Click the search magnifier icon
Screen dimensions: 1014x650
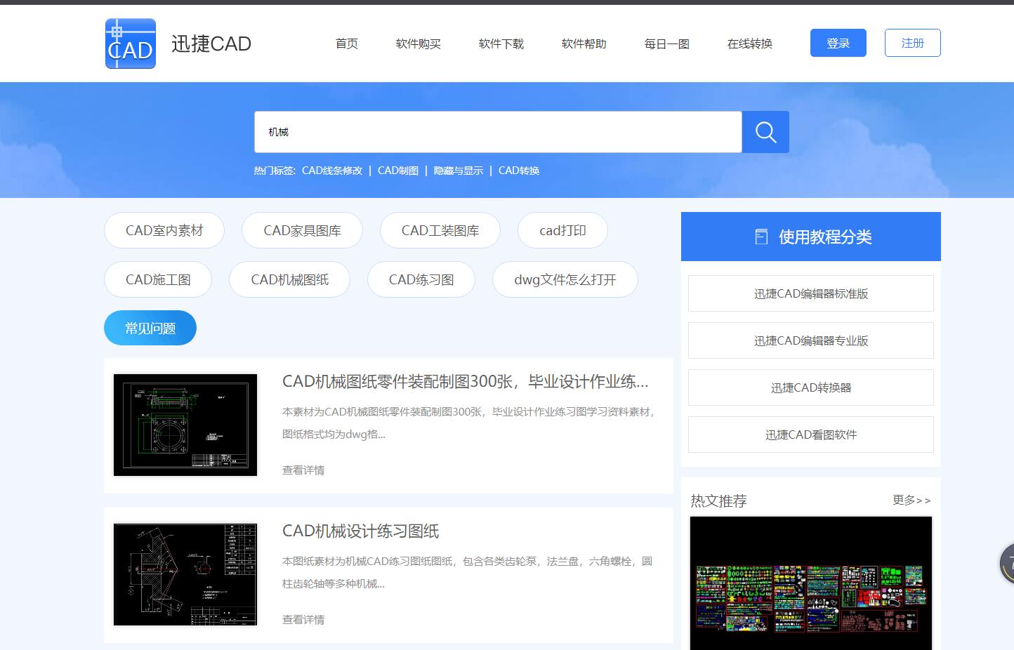pos(765,131)
